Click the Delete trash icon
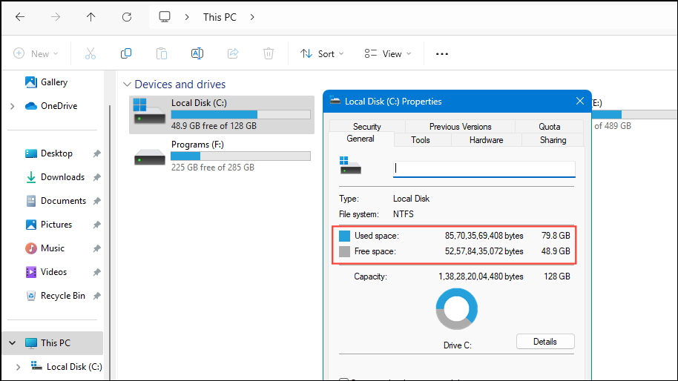The width and height of the screenshot is (678, 381). tap(269, 53)
